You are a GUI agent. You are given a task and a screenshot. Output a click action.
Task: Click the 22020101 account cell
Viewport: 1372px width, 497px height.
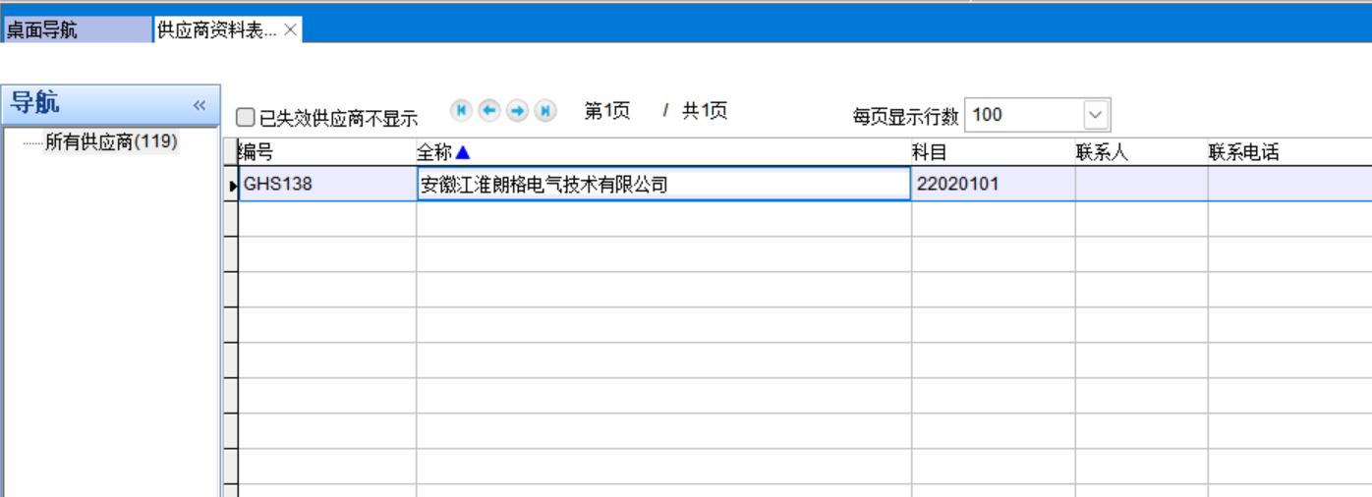coord(993,184)
